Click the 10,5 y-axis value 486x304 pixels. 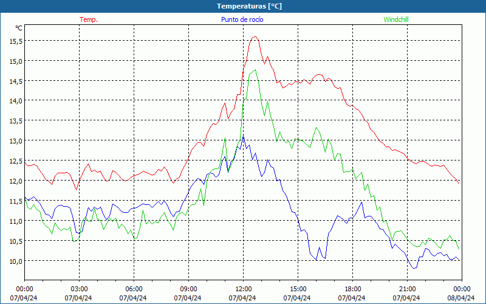(x=16, y=241)
